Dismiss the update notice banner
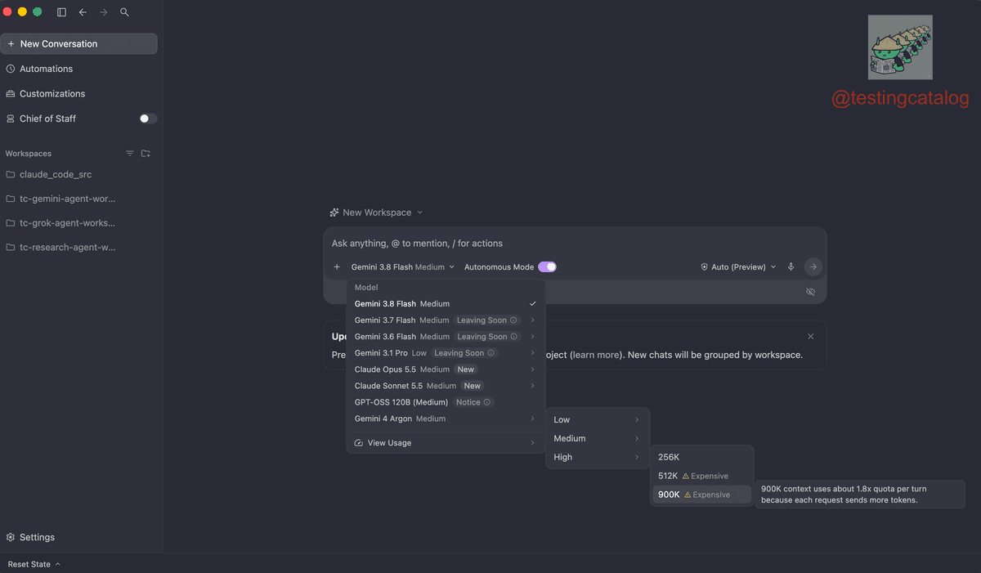 (x=810, y=336)
